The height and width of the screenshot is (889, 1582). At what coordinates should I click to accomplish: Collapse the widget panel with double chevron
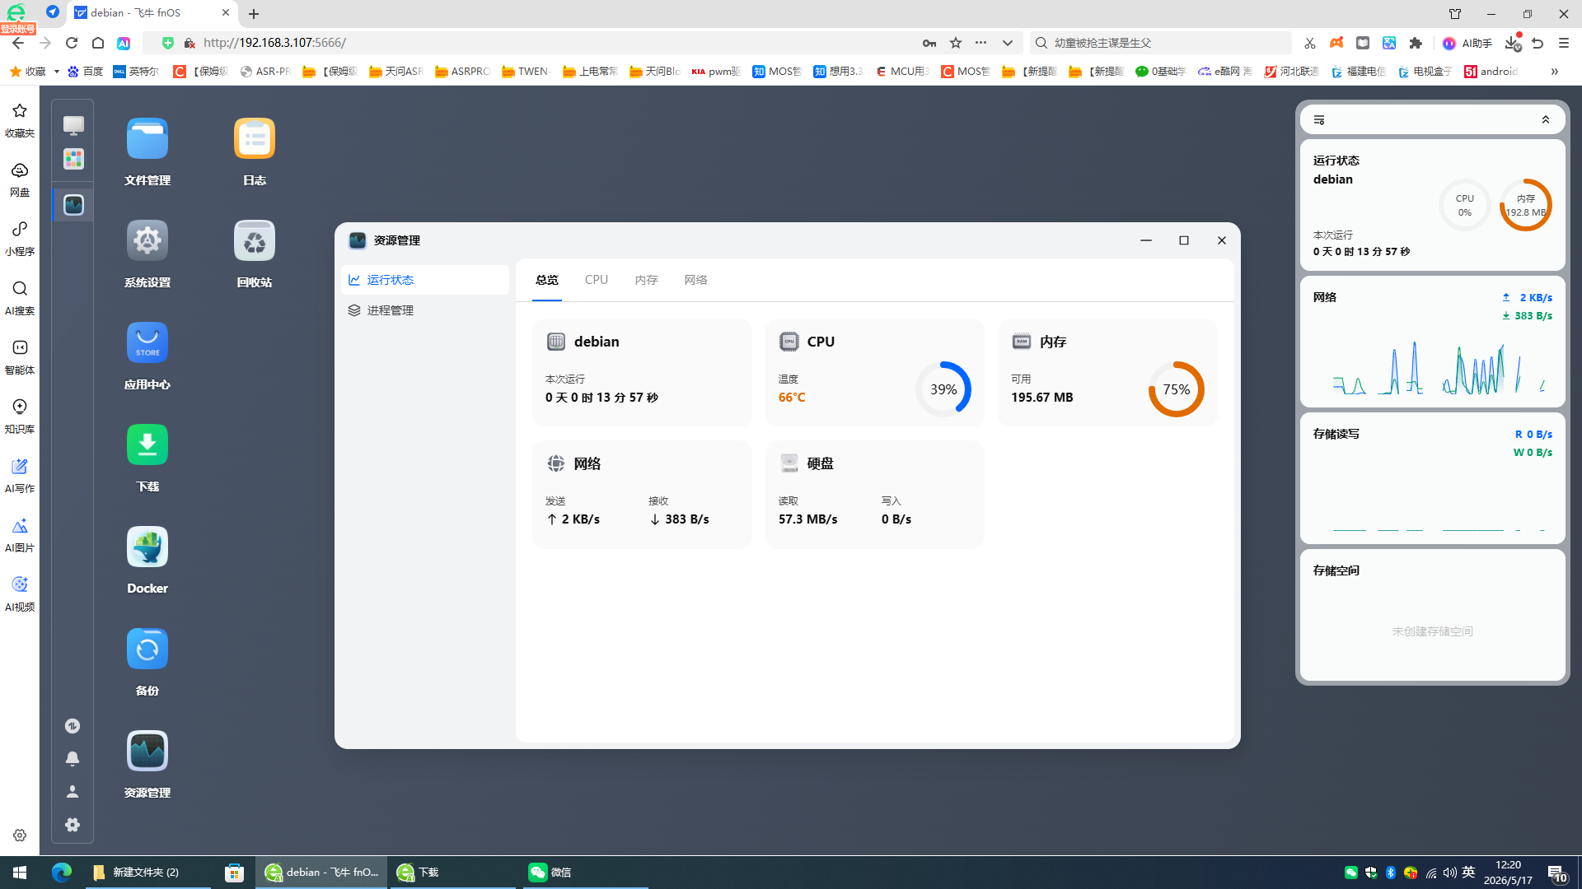[1546, 120]
